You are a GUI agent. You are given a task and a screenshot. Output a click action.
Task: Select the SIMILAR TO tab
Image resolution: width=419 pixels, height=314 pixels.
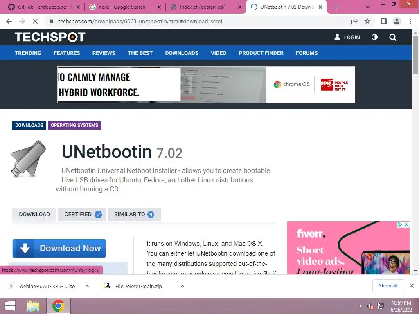point(134,214)
